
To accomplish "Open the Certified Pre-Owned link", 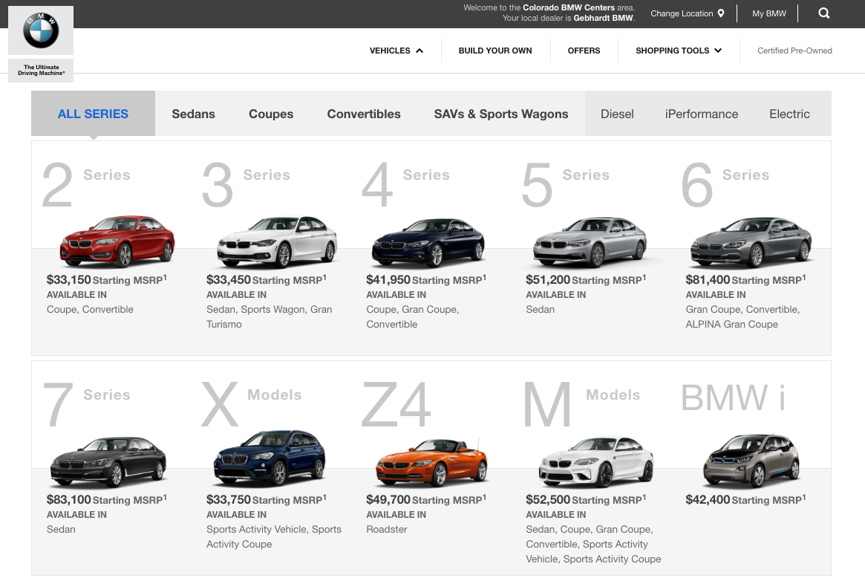I will coord(794,51).
